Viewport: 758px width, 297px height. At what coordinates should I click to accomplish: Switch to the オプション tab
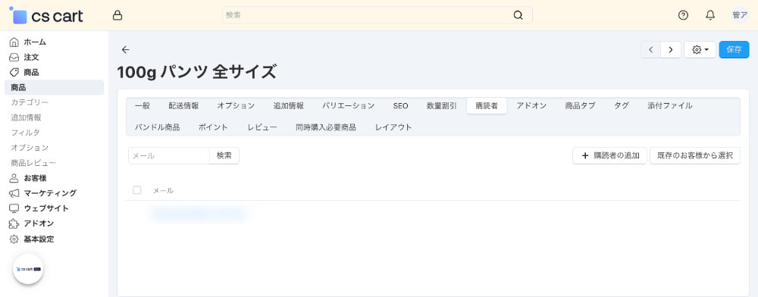[x=236, y=106]
